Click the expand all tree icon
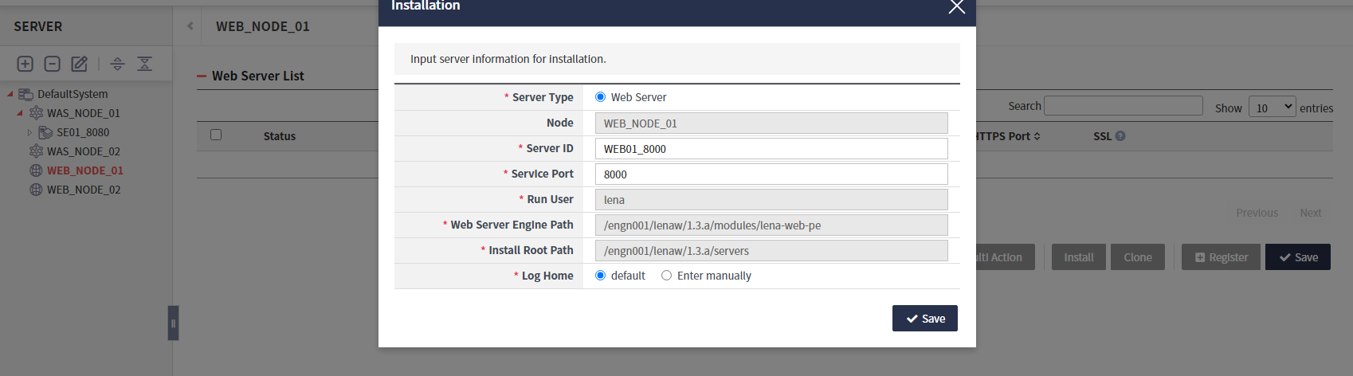1353x376 pixels. click(117, 64)
